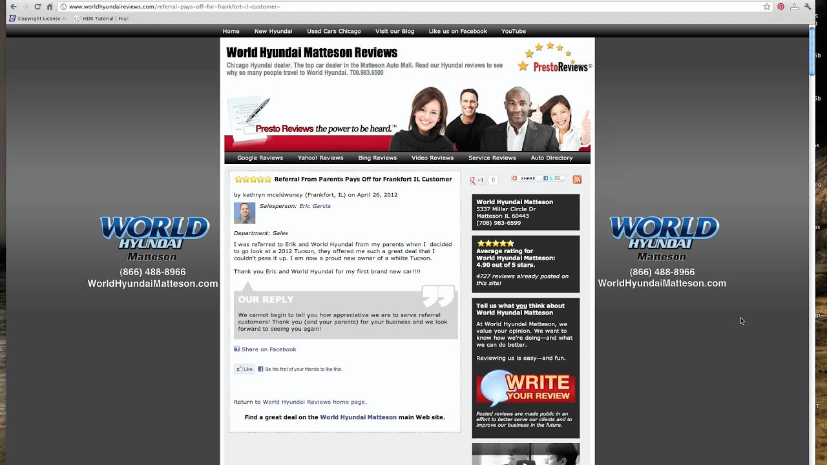Click the Google +1 count bubble
The height and width of the screenshot is (465, 827).
tap(493, 180)
